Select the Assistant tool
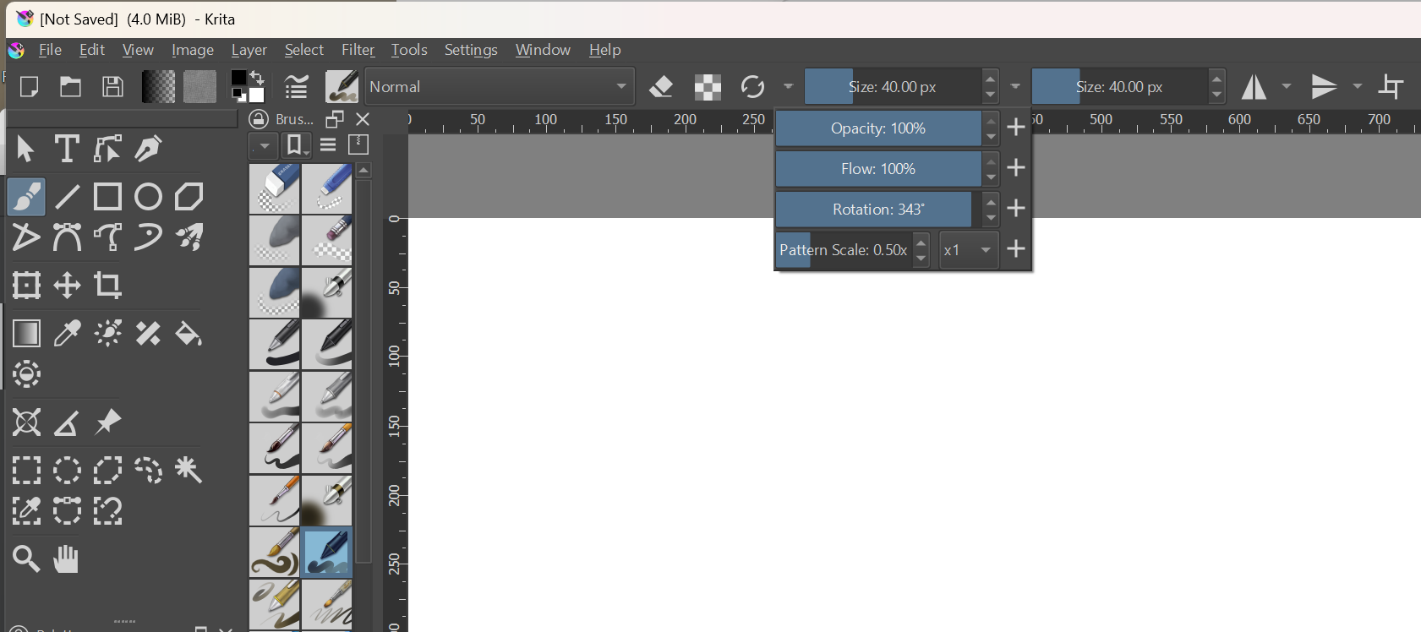The image size is (1421, 632). tap(26, 422)
